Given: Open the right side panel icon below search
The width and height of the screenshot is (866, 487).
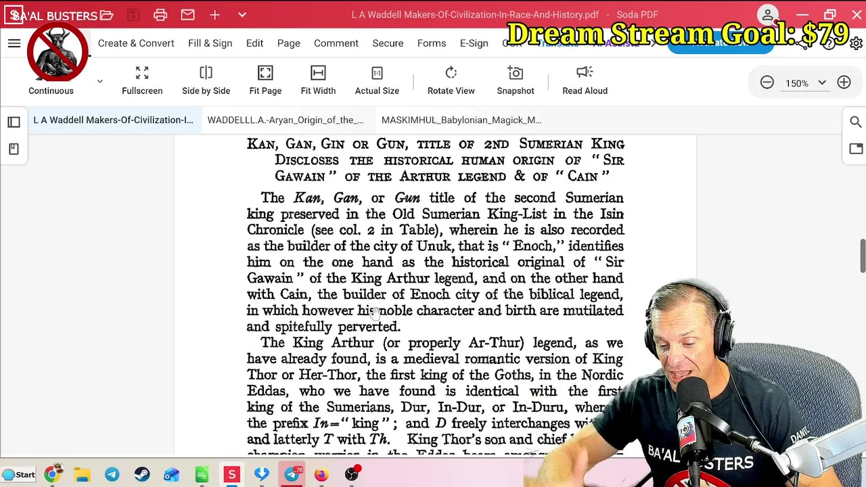Looking at the screenshot, I should click(x=856, y=149).
